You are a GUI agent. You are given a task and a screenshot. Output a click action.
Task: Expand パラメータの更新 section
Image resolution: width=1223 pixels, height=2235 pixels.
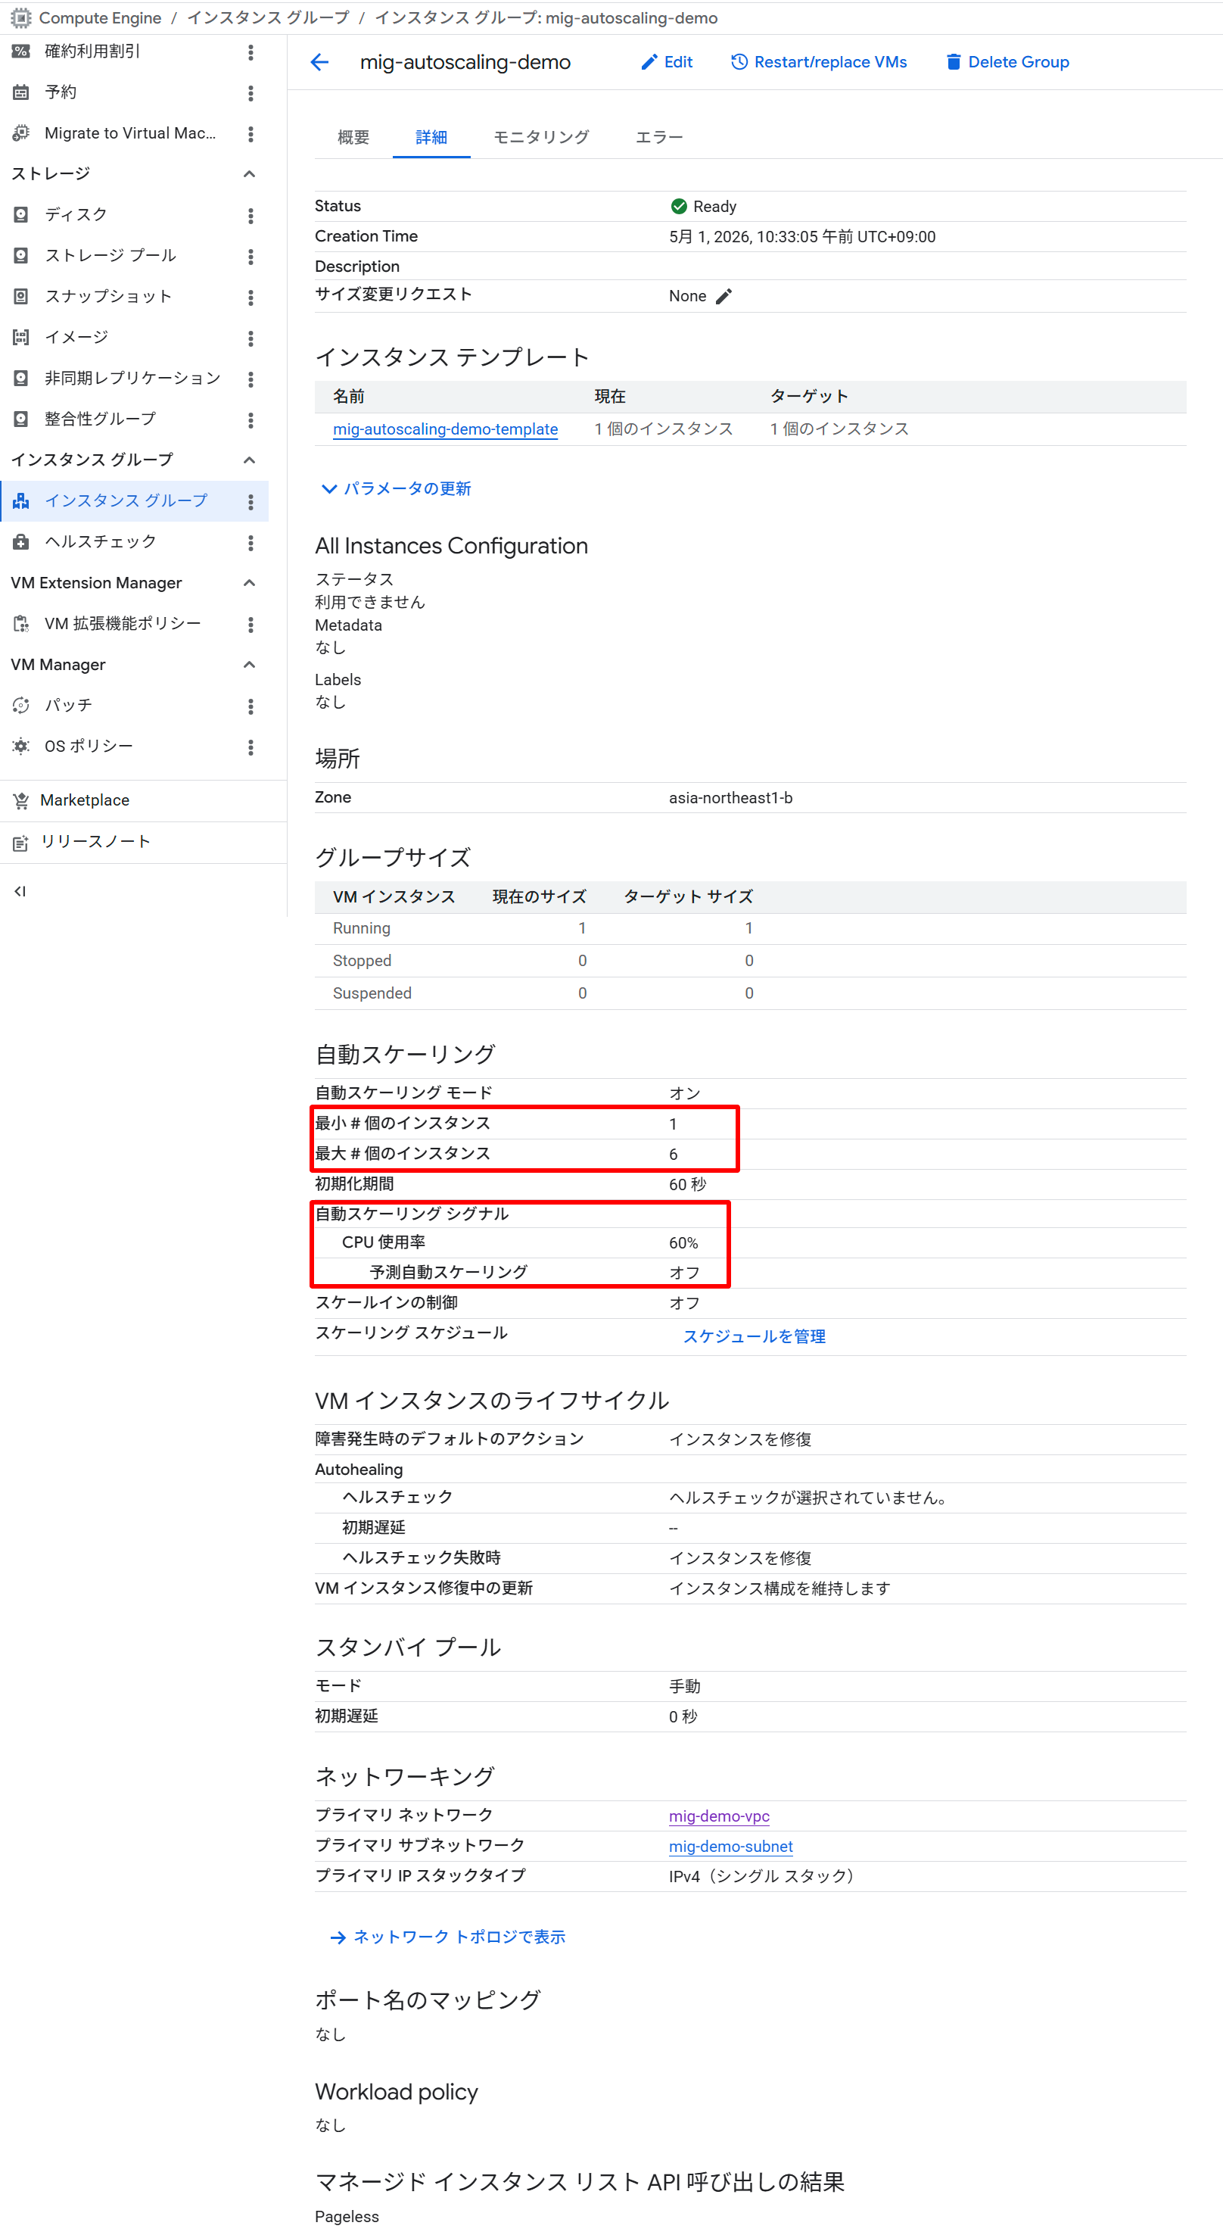pyautogui.click(x=397, y=488)
